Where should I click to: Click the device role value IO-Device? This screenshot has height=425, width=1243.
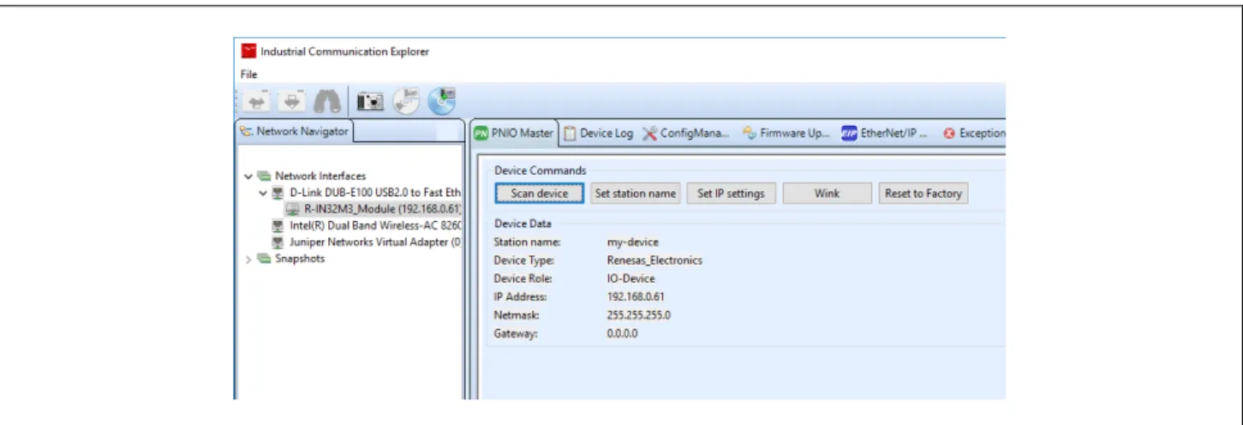[x=630, y=278]
